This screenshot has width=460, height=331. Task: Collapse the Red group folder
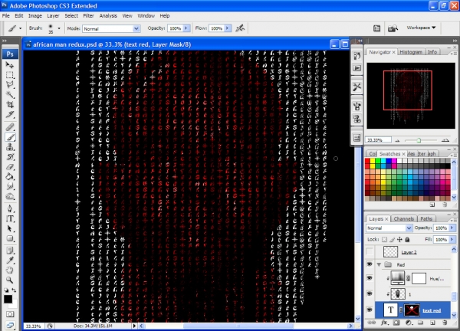[379, 264]
